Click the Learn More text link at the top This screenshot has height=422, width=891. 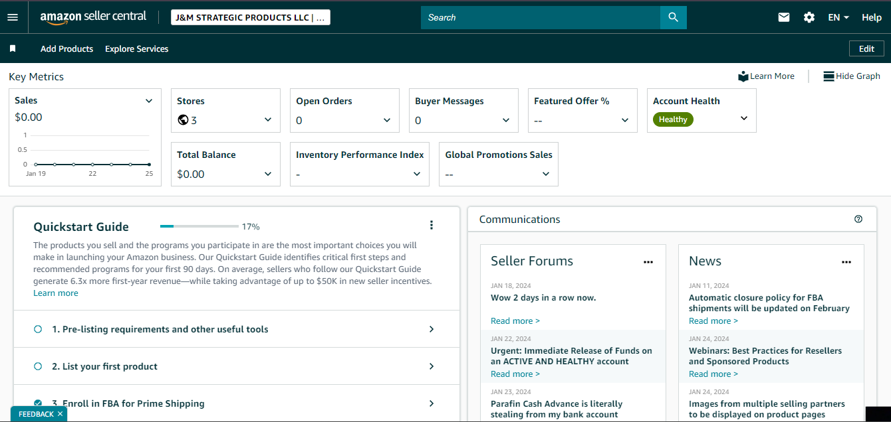click(772, 76)
